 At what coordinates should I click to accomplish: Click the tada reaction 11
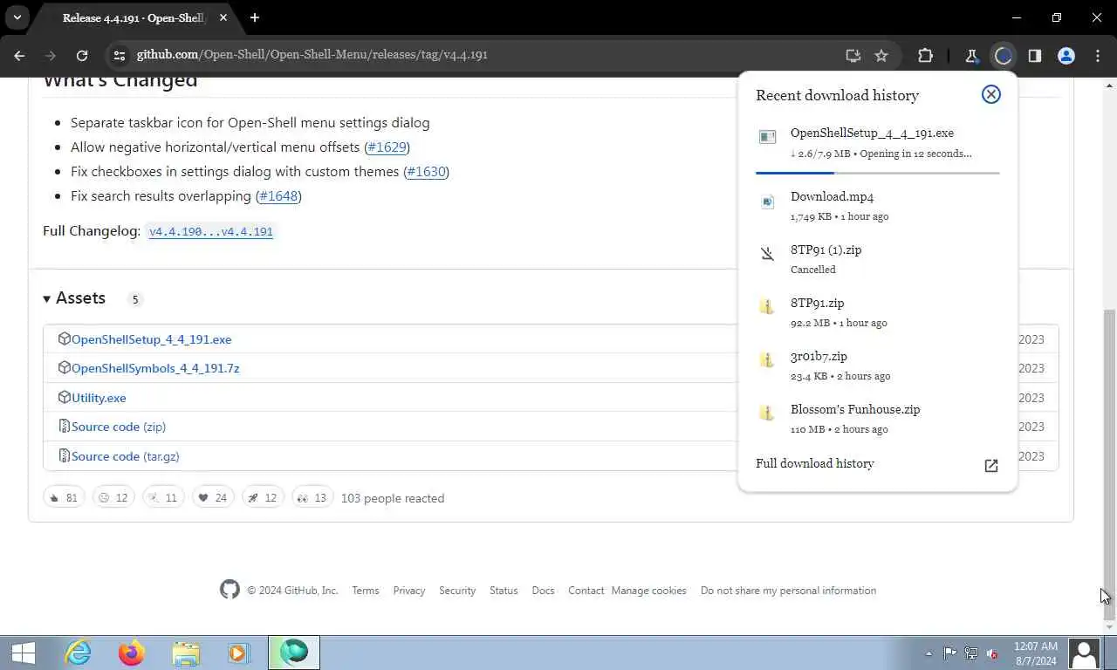click(x=163, y=498)
